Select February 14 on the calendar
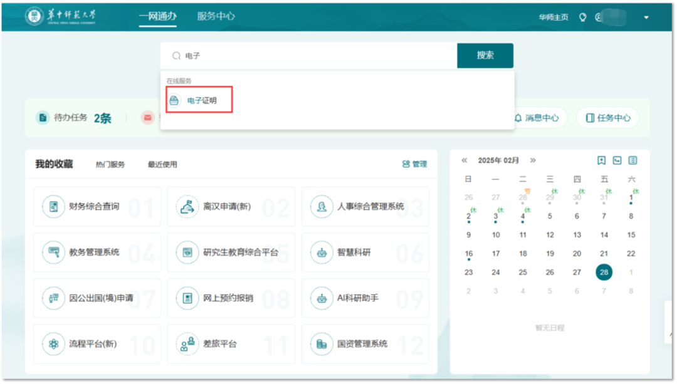 point(604,235)
